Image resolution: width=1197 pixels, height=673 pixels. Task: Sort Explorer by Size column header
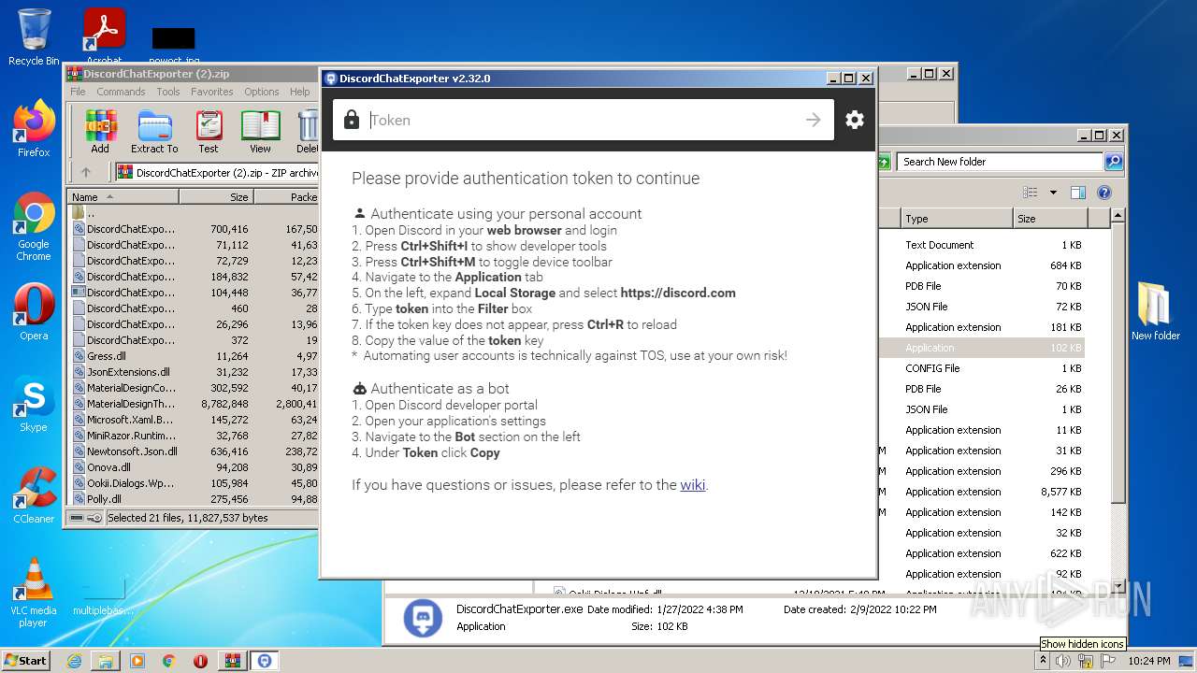click(1050, 219)
